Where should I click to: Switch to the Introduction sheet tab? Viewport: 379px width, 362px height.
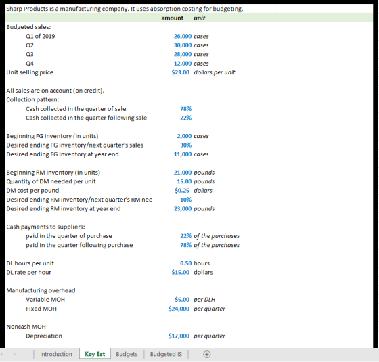click(56, 354)
